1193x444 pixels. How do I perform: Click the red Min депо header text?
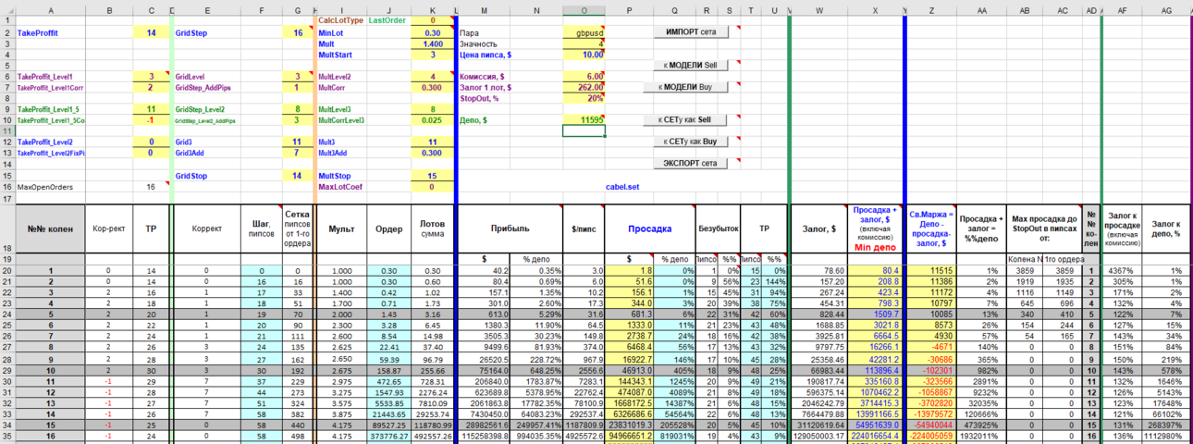tap(875, 248)
